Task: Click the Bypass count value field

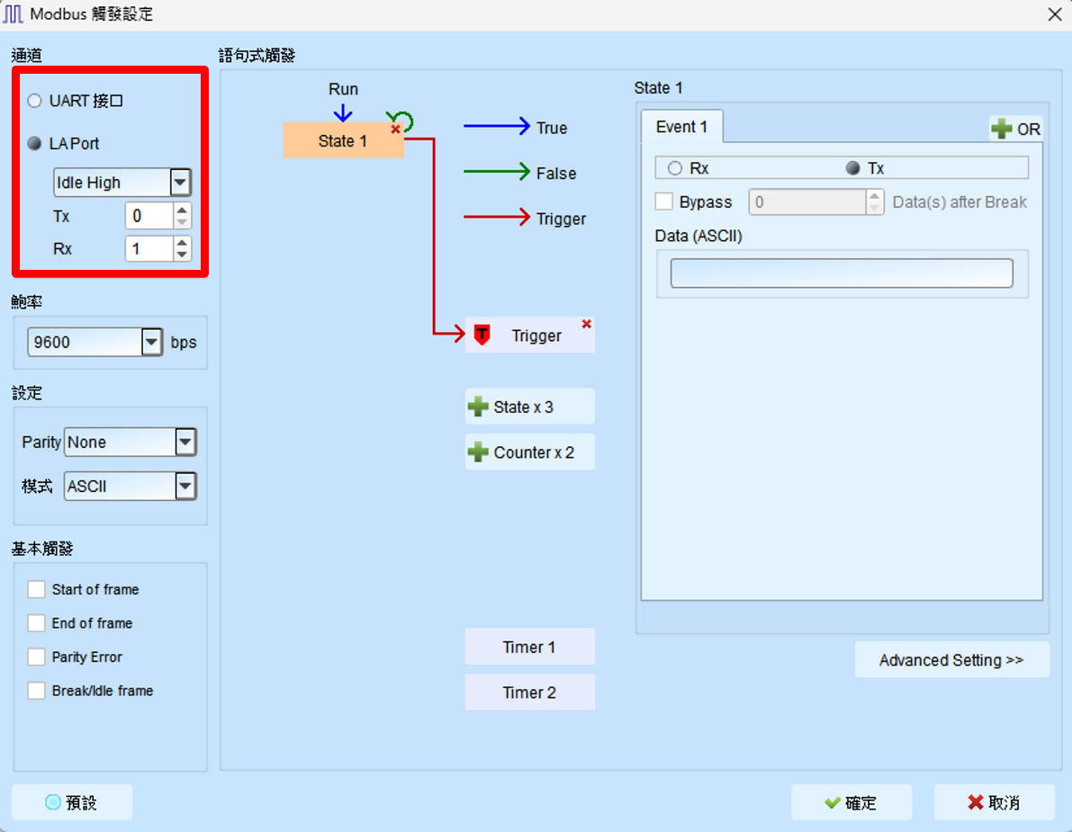Action: tap(807, 202)
